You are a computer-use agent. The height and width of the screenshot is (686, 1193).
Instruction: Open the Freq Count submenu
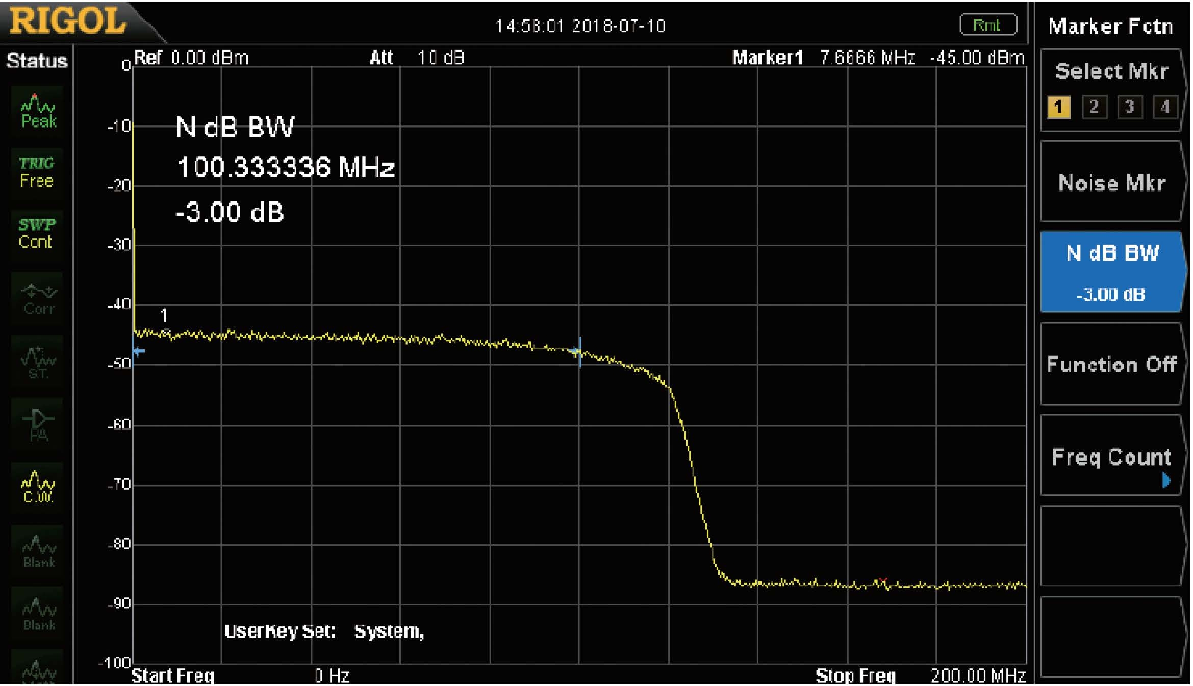(x=1112, y=455)
